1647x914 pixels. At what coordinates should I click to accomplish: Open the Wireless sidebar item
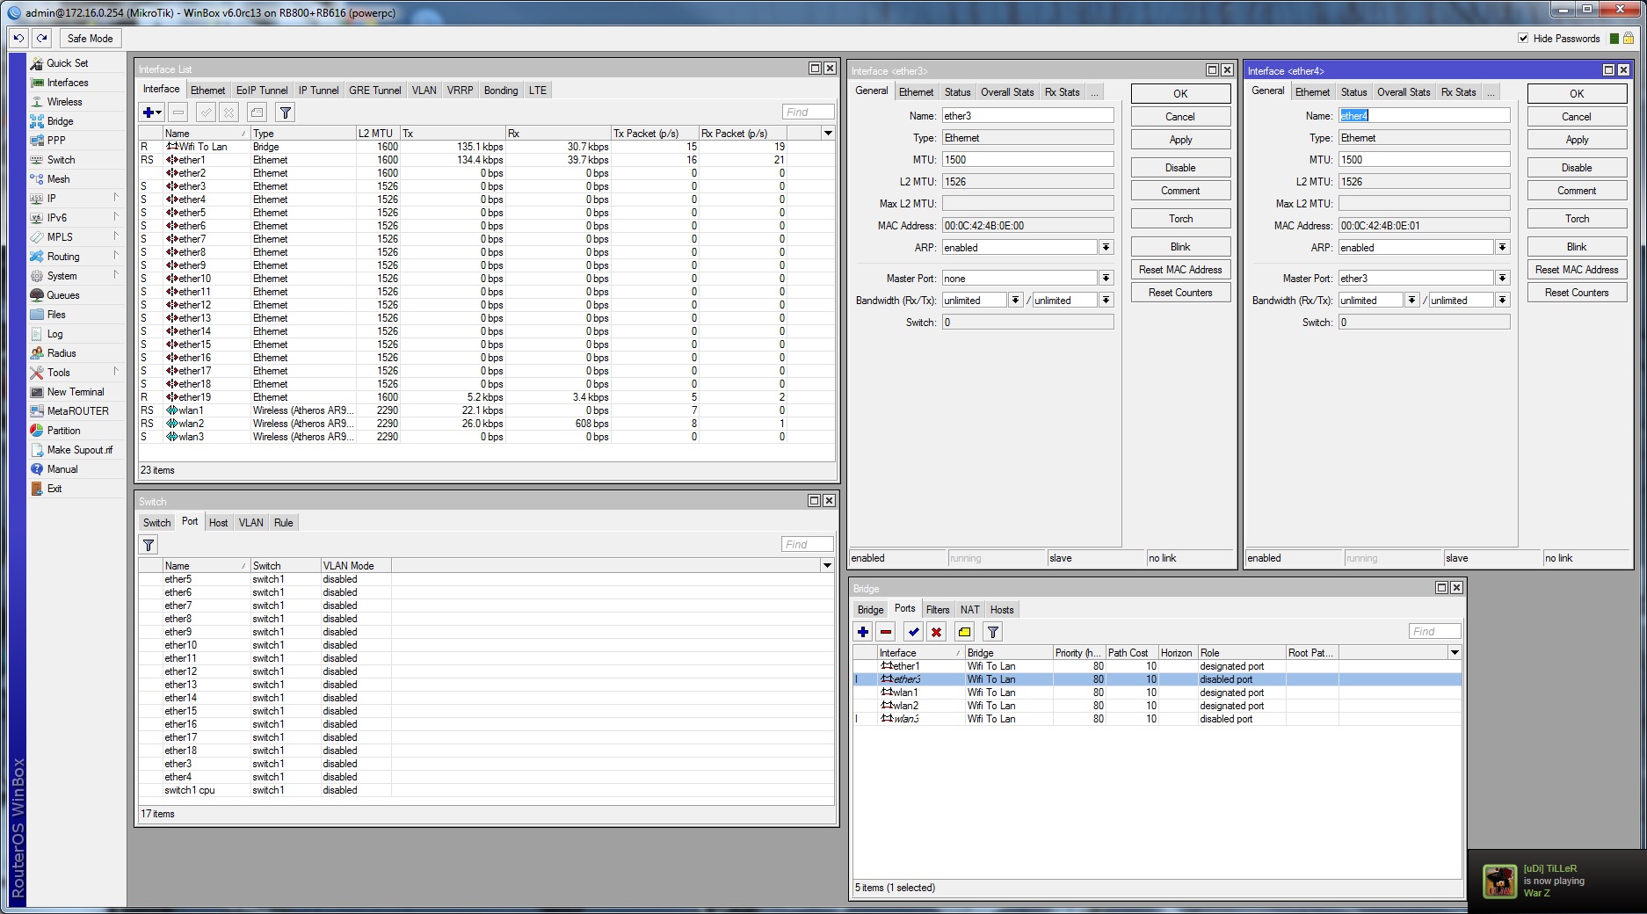coord(64,102)
